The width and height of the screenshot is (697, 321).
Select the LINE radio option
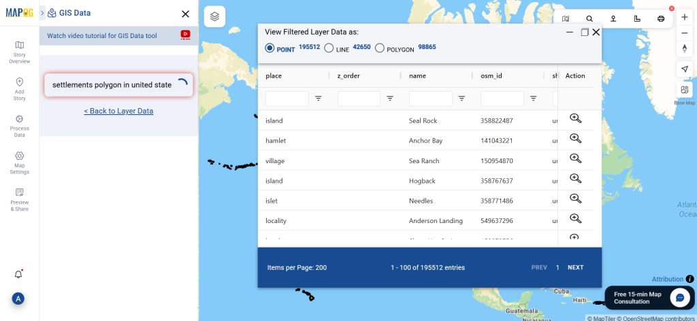(329, 48)
